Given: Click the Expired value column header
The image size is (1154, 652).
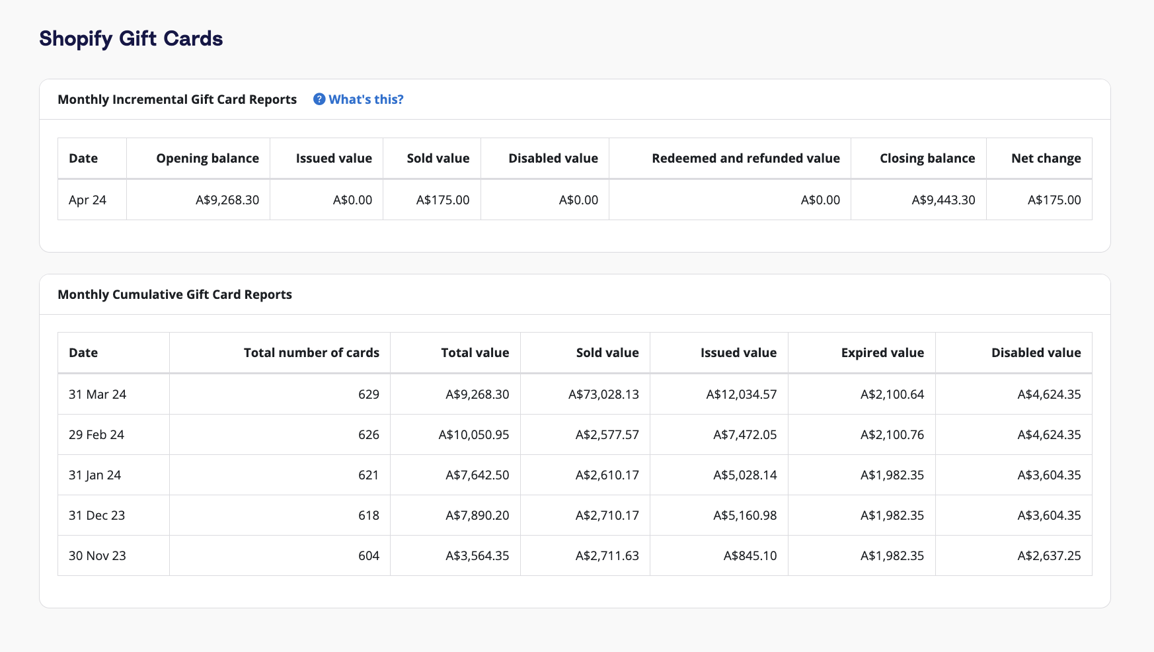Looking at the screenshot, I should [862, 352].
